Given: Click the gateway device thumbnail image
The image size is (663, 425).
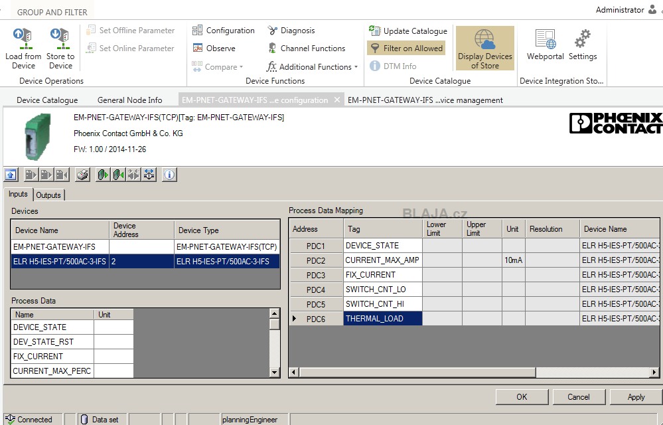Looking at the screenshot, I should [x=38, y=136].
